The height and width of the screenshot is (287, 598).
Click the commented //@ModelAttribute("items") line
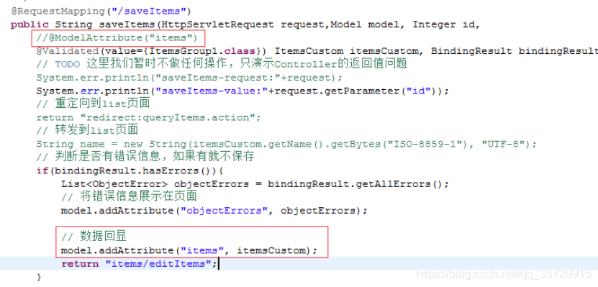coord(117,37)
